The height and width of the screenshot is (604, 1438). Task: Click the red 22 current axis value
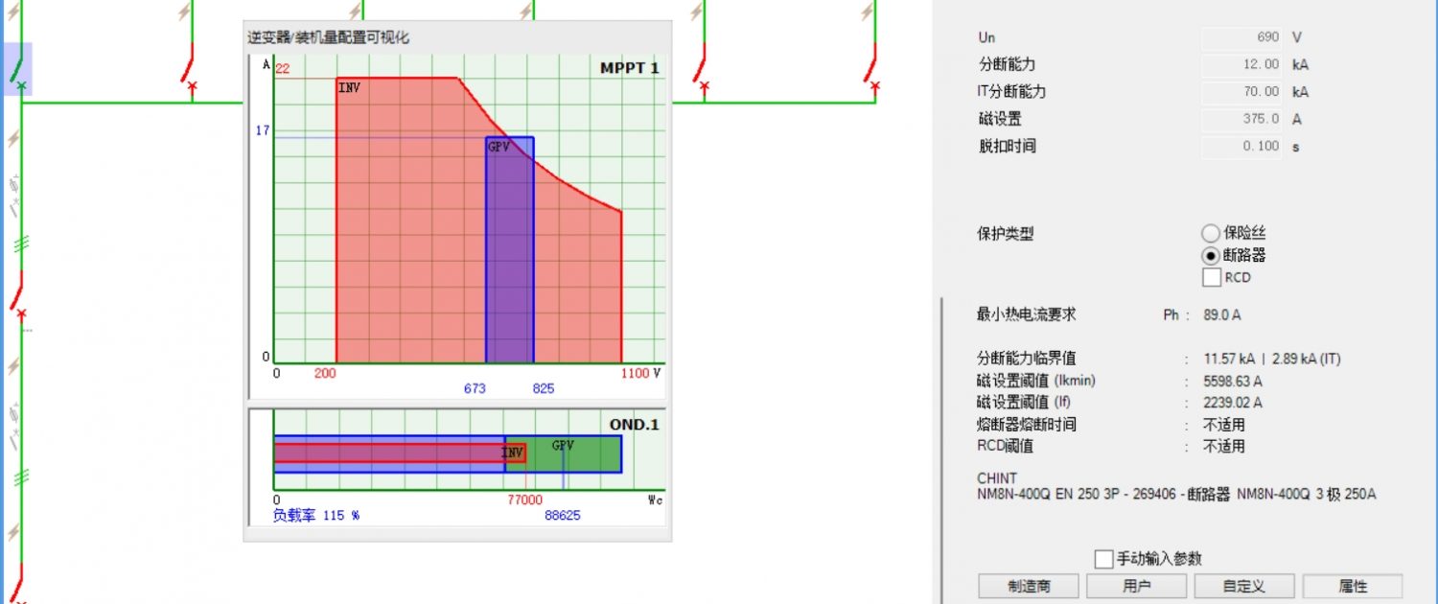[283, 68]
